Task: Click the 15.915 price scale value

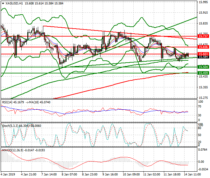Action: pyautogui.click(x=203, y=13)
